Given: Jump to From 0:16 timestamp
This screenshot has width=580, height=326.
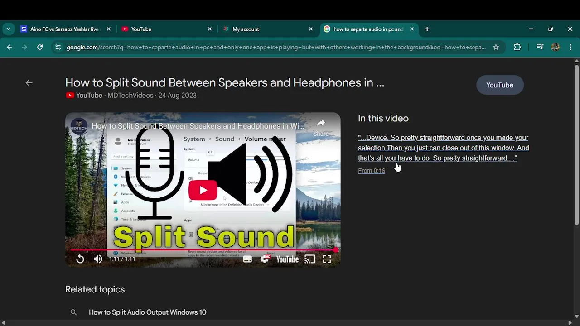Looking at the screenshot, I should click(x=372, y=171).
